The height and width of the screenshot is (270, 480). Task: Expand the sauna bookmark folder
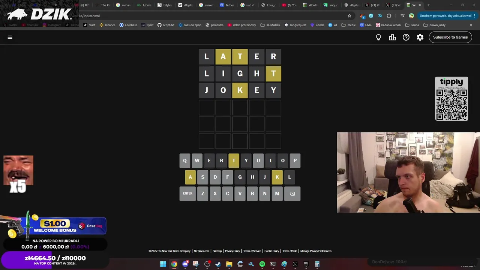click(412, 25)
